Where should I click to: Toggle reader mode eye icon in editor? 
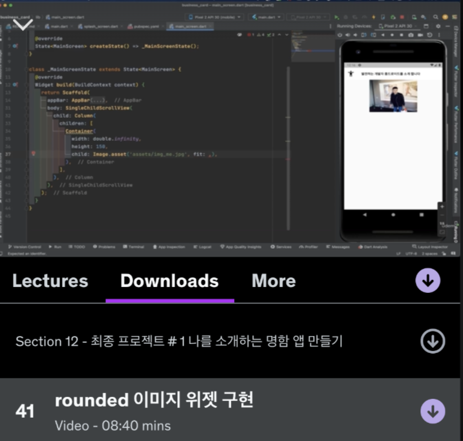pos(239,35)
